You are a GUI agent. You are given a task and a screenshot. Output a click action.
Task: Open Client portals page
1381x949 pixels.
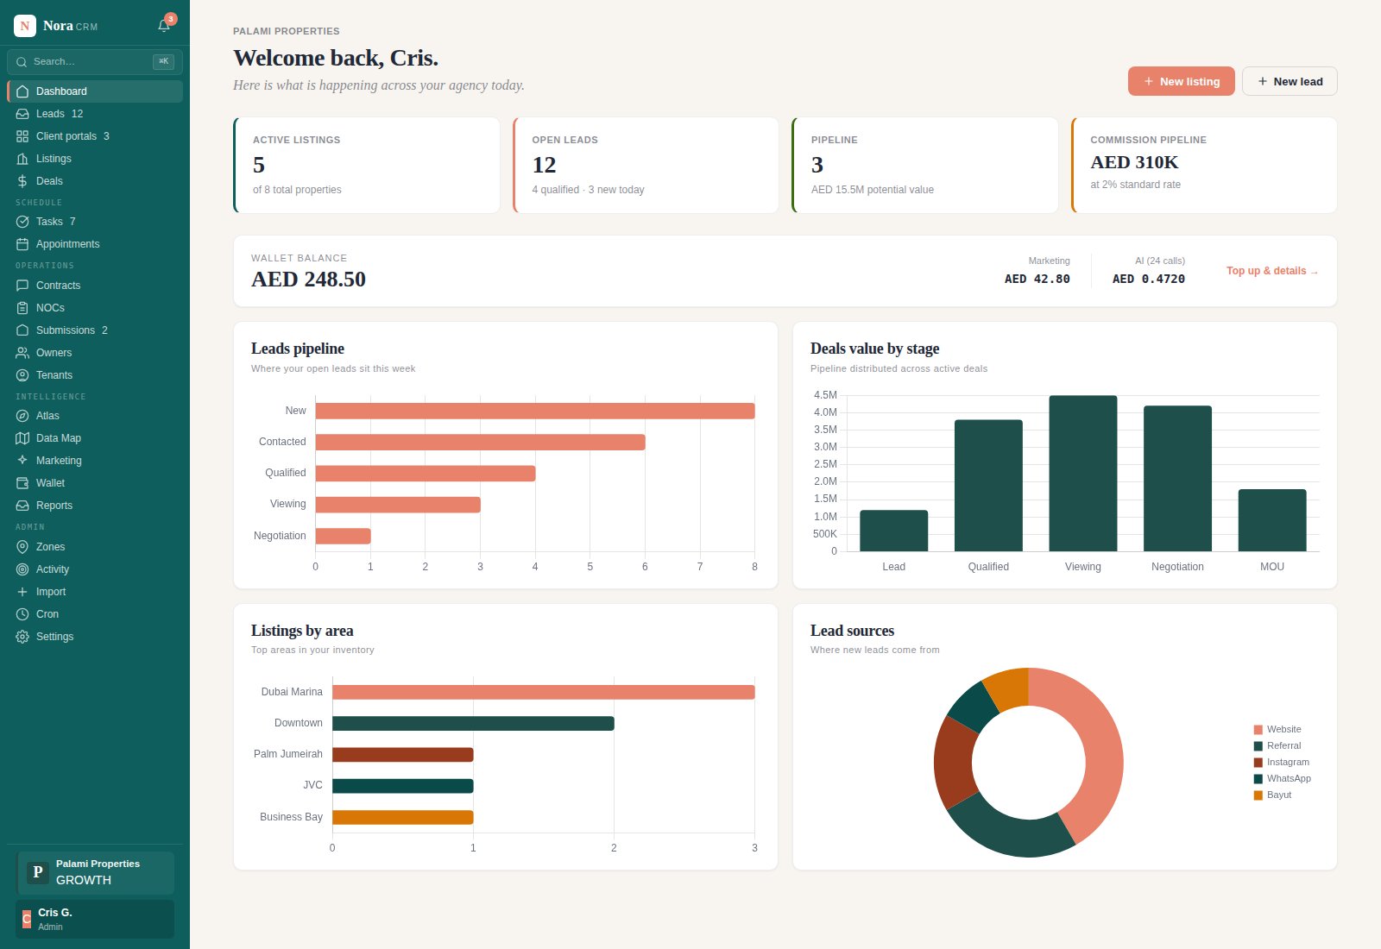pyautogui.click(x=95, y=136)
